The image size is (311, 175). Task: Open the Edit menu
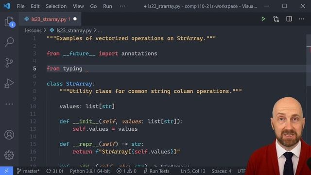(x=35, y=6)
